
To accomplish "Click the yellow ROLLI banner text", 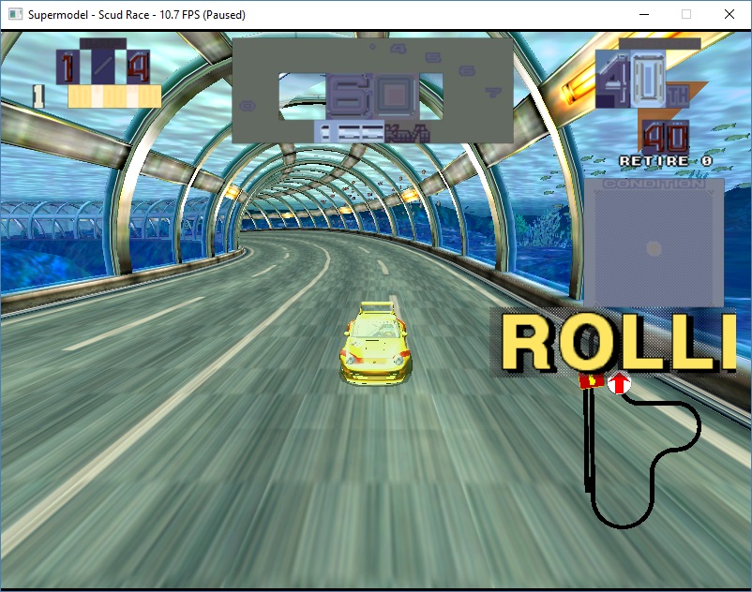I will (618, 343).
